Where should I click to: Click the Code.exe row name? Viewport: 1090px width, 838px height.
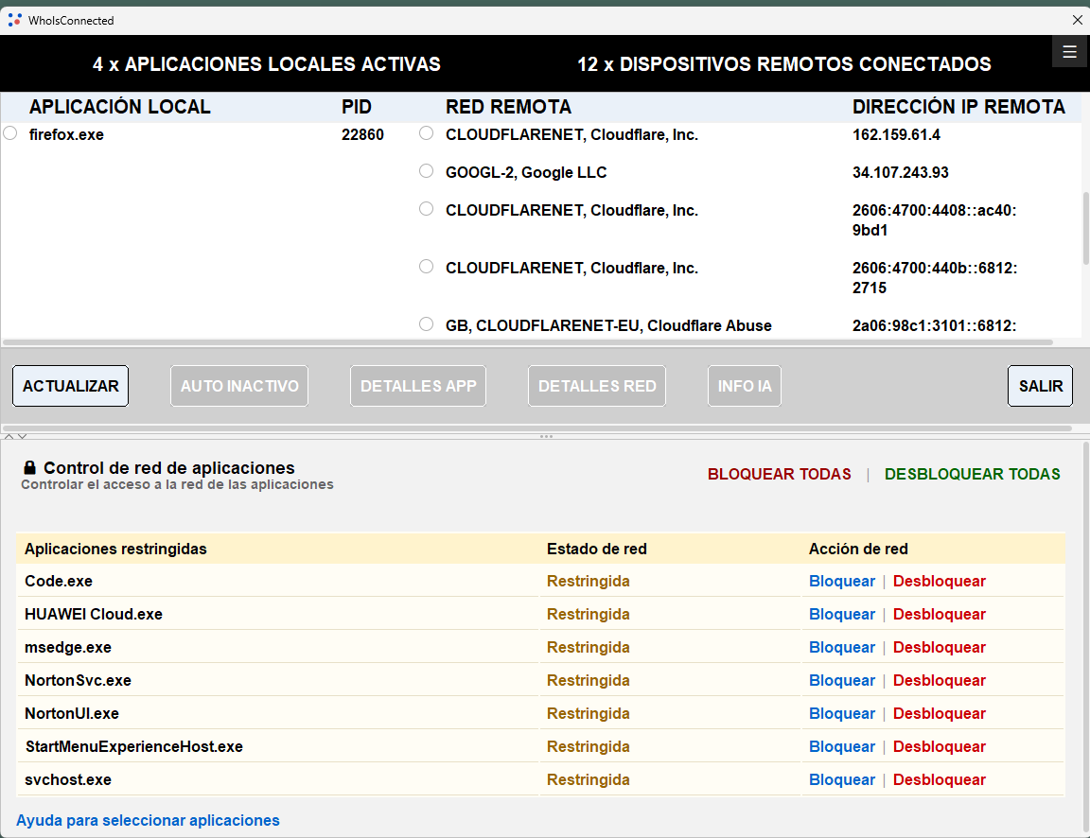(x=59, y=581)
